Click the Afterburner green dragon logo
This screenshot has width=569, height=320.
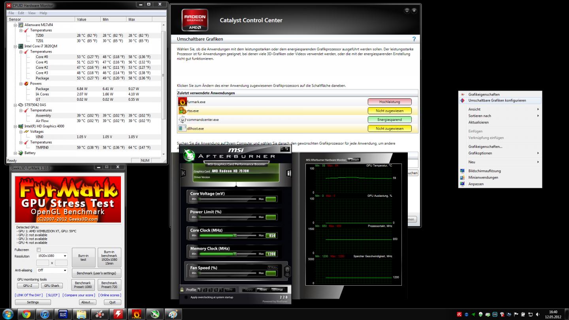pyautogui.click(x=189, y=156)
